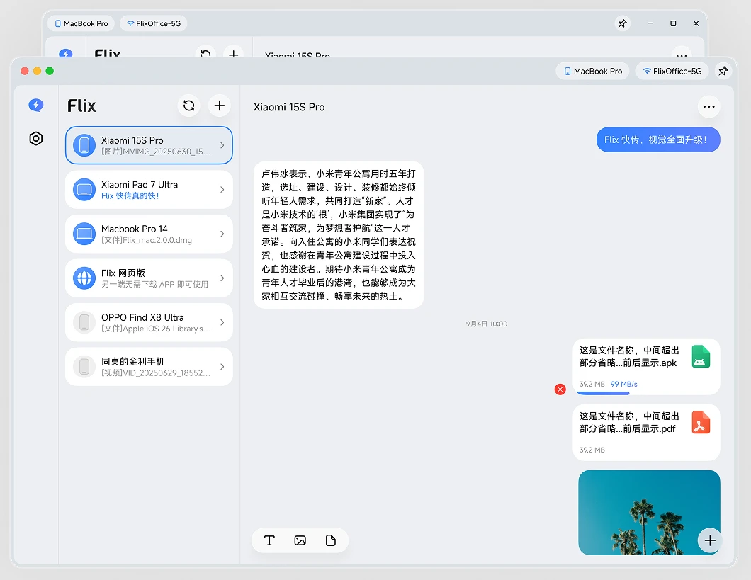
Task: Add a new device with the plus button beside refresh
Action: click(x=220, y=106)
